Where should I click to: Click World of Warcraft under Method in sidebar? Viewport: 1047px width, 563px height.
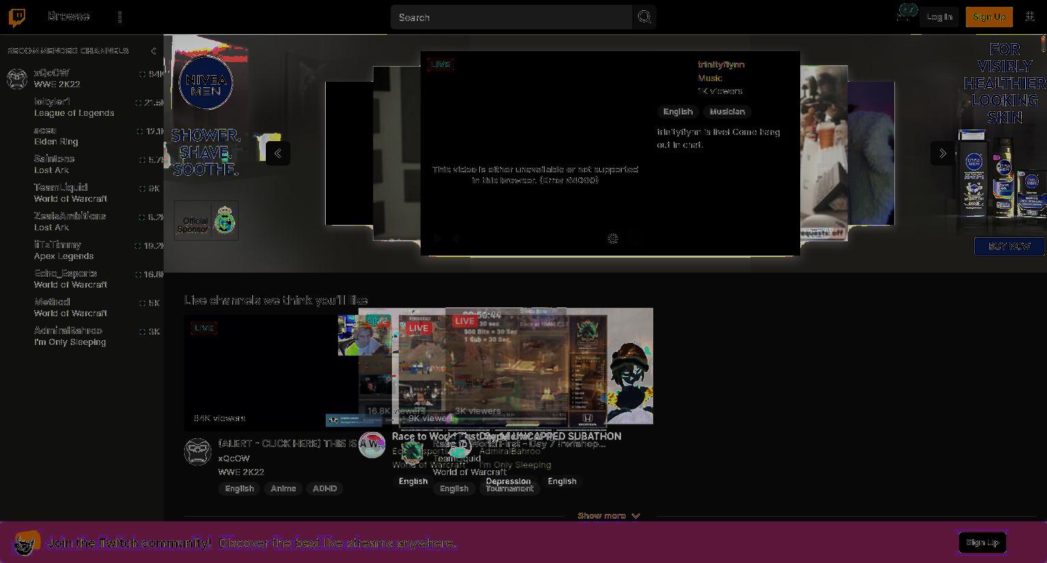[x=70, y=314]
